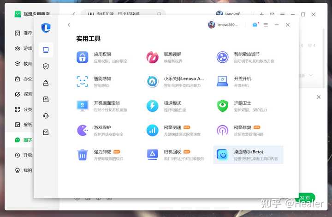Click the 应用权限 label
332x217 pixels.
tap(102, 54)
